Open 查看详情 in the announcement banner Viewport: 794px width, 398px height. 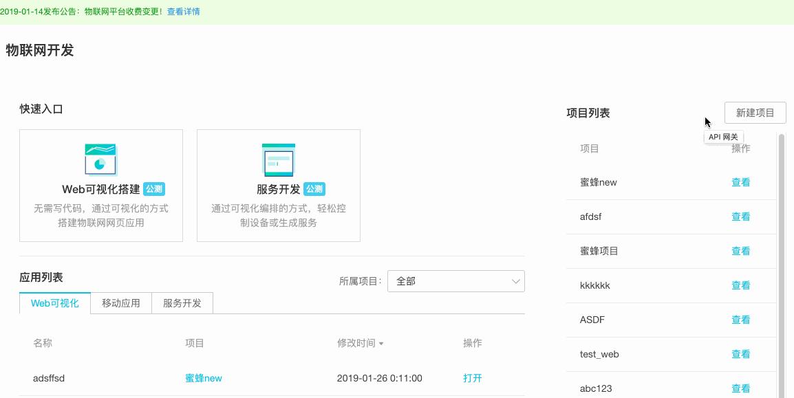(x=182, y=12)
